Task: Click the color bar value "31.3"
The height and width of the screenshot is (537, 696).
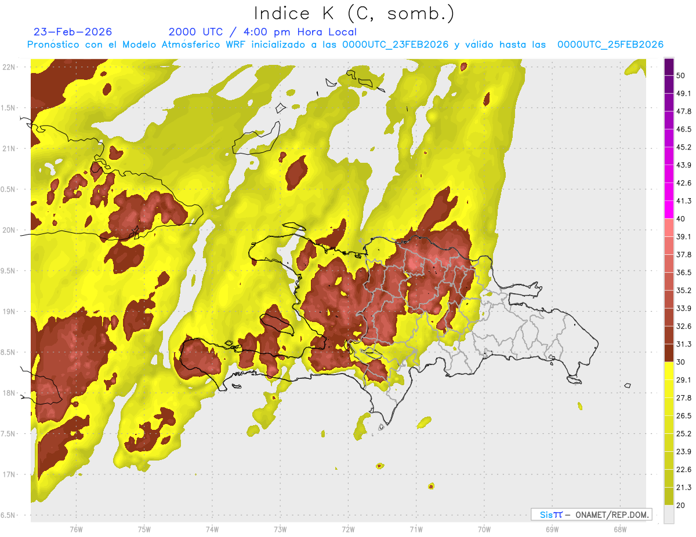Action: [x=684, y=344]
